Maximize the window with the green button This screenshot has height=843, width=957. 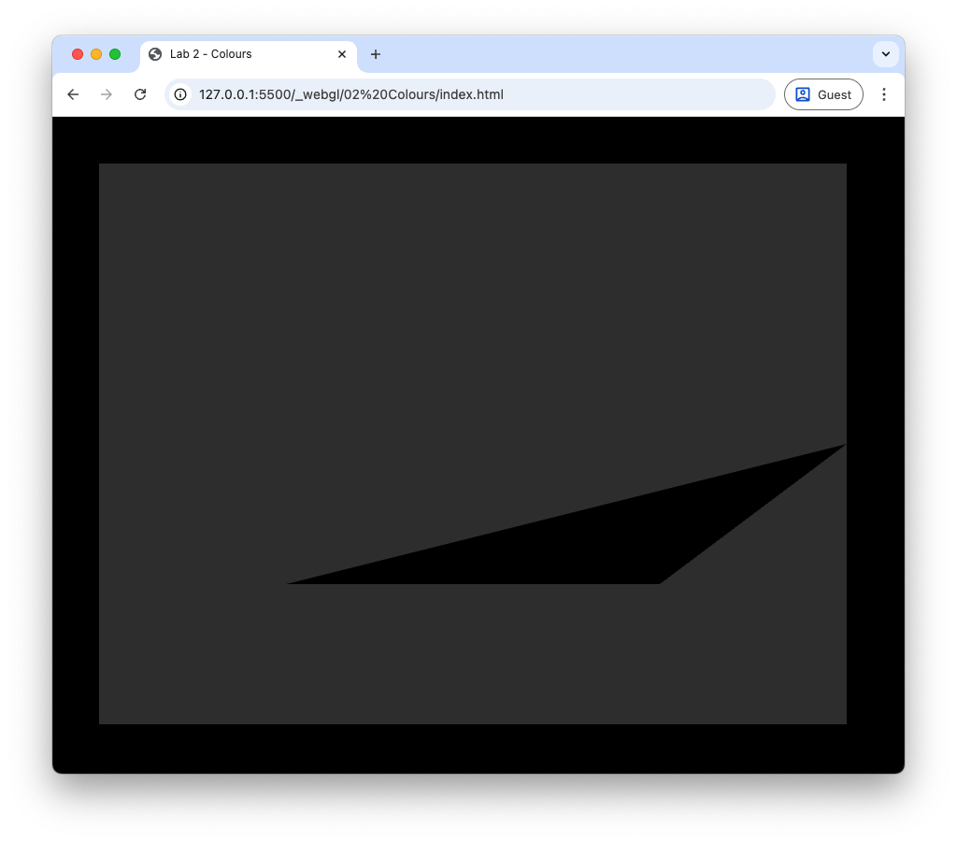pyautogui.click(x=115, y=54)
